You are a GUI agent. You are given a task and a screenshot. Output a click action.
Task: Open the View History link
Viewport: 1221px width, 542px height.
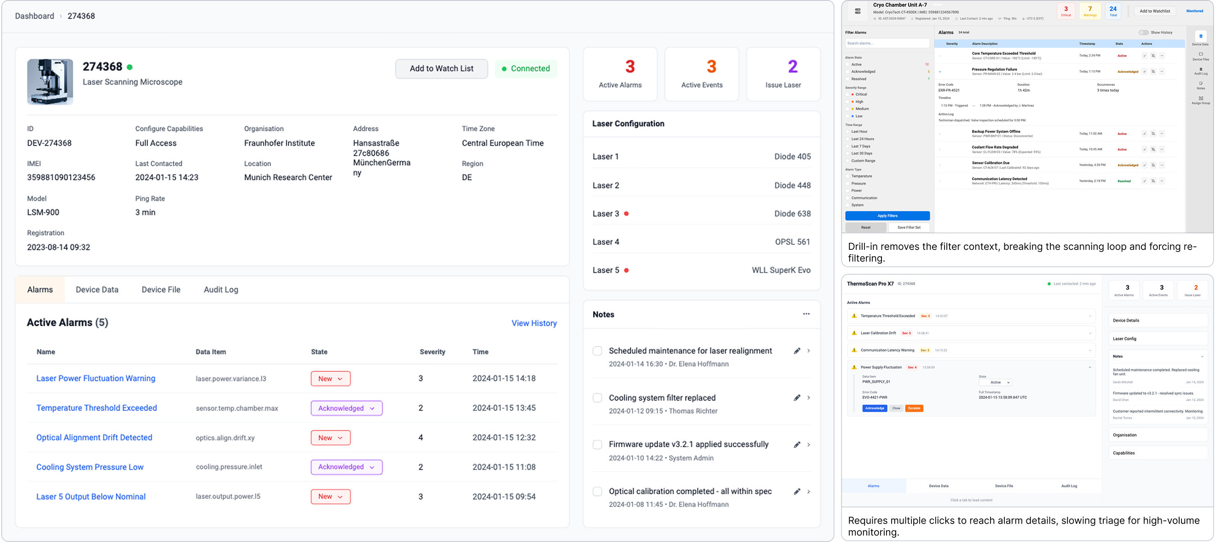coord(534,323)
